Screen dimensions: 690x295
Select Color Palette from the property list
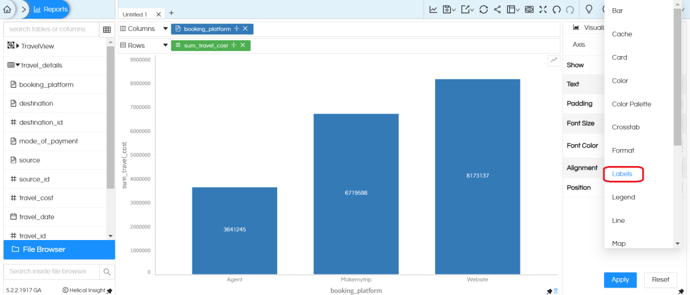tap(631, 104)
